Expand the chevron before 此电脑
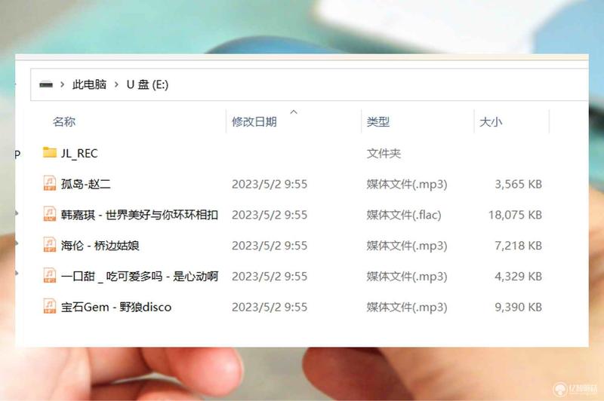Viewport: 604px width, 401px height. [x=62, y=84]
